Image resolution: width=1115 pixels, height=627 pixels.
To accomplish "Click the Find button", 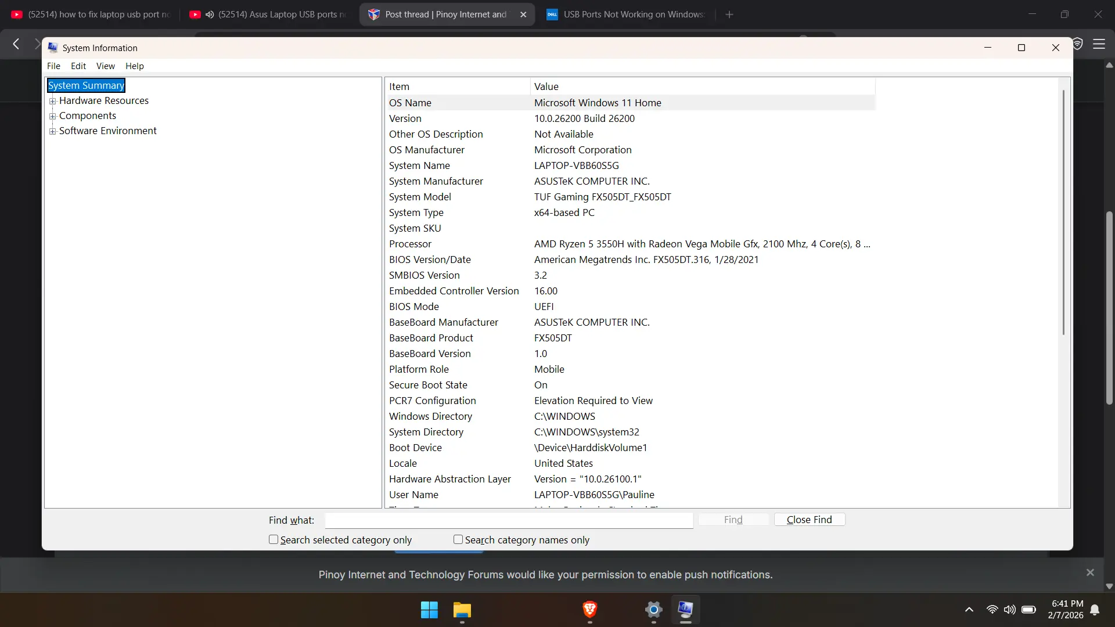I will tap(733, 520).
